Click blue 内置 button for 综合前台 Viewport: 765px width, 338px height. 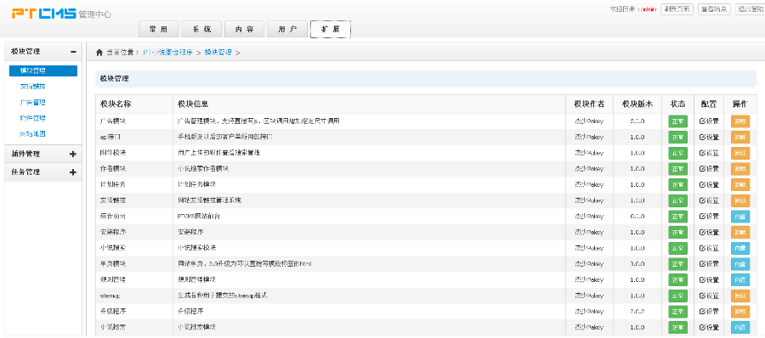tap(740, 217)
